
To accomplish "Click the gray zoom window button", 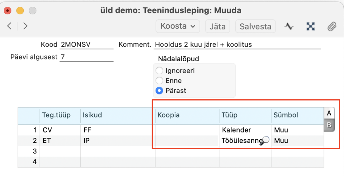I will pyautogui.click(x=33, y=10).
